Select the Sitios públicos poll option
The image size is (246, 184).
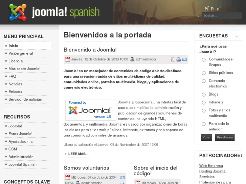tap(204, 73)
